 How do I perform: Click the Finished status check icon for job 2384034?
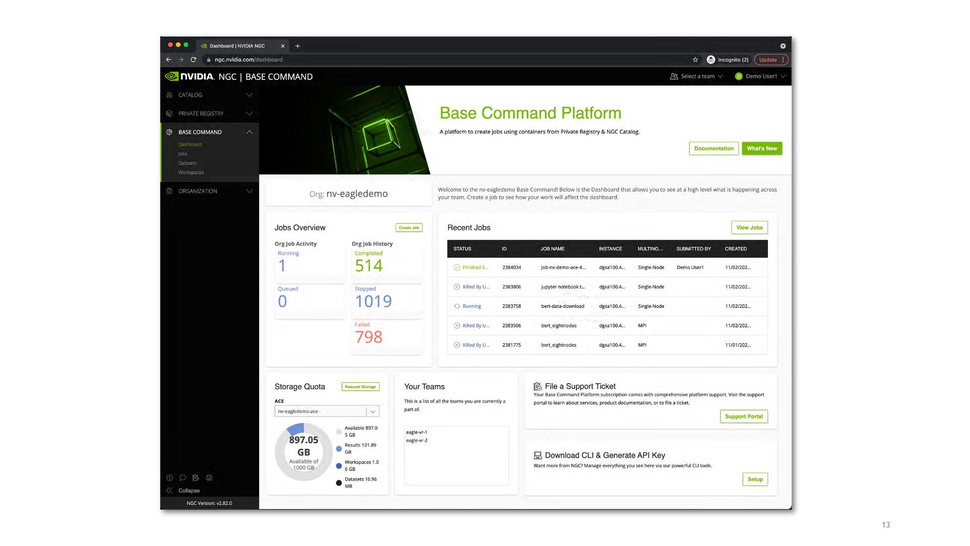click(457, 267)
